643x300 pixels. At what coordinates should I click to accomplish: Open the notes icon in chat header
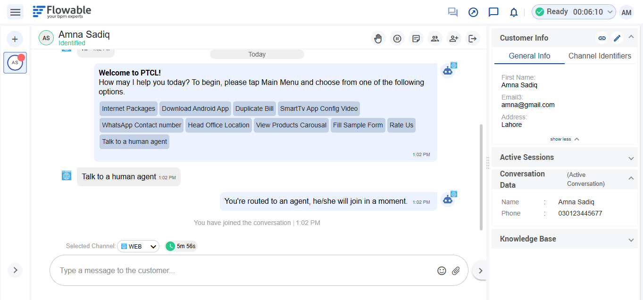pyautogui.click(x=416, y=39)
